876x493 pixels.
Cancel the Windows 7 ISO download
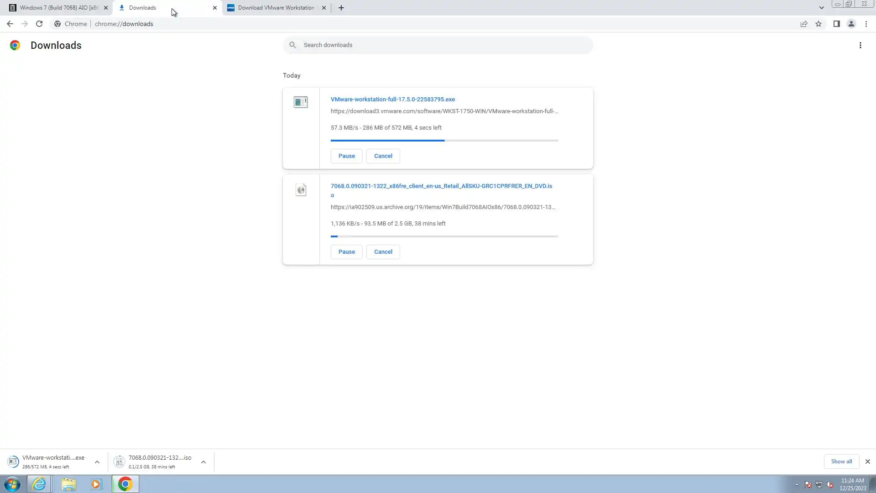(383, 252)
